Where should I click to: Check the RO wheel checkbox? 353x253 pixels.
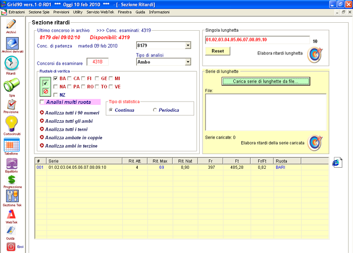tap(83, 87)
